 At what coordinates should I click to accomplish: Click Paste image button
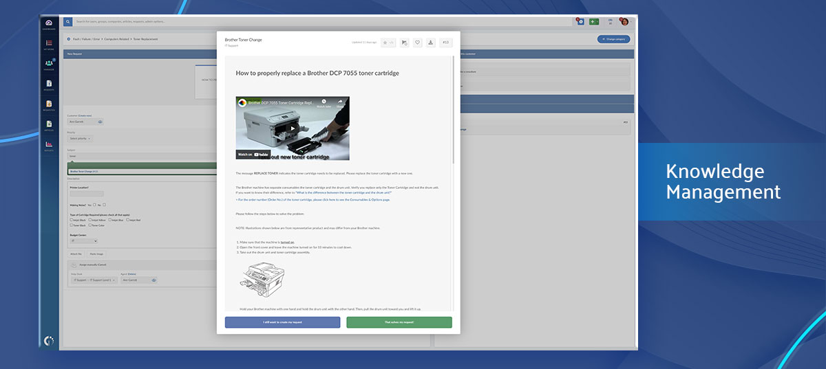pos(97,254)
